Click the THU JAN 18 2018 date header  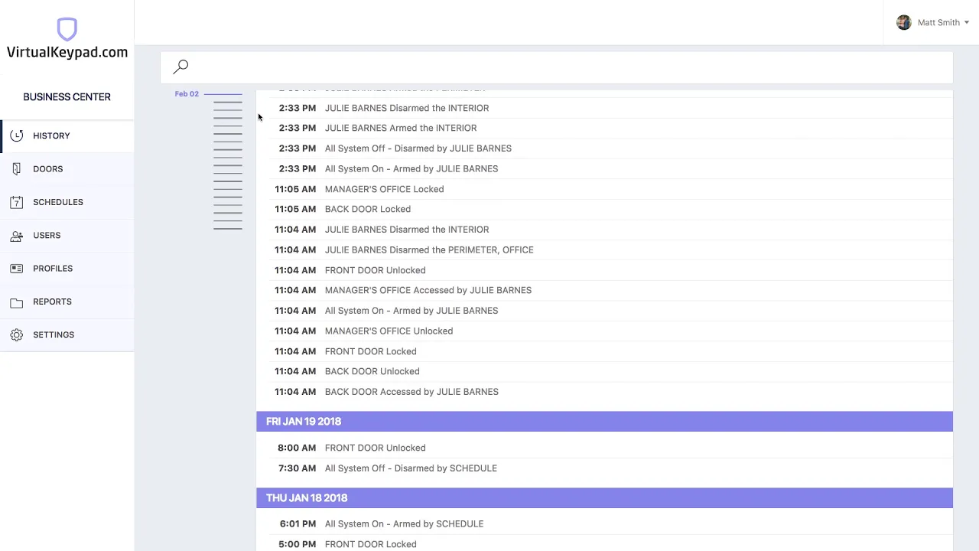pyautogui.click(x=604, y=497)
